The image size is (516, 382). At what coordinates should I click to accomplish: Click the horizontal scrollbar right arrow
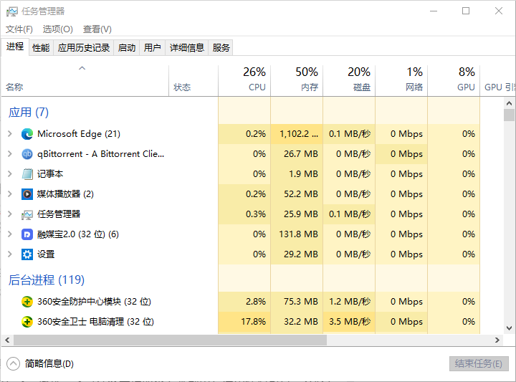[497, 340]
